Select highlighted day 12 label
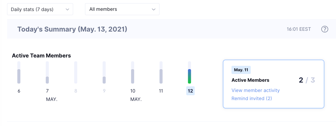336x126 pixels. tap(190, 91)
